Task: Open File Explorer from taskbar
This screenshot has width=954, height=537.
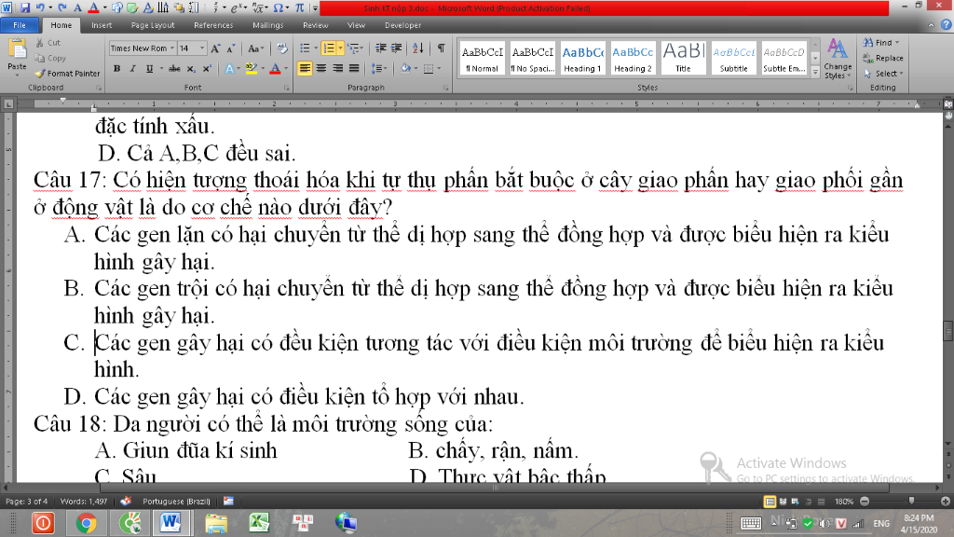Action: pos(216,523)
